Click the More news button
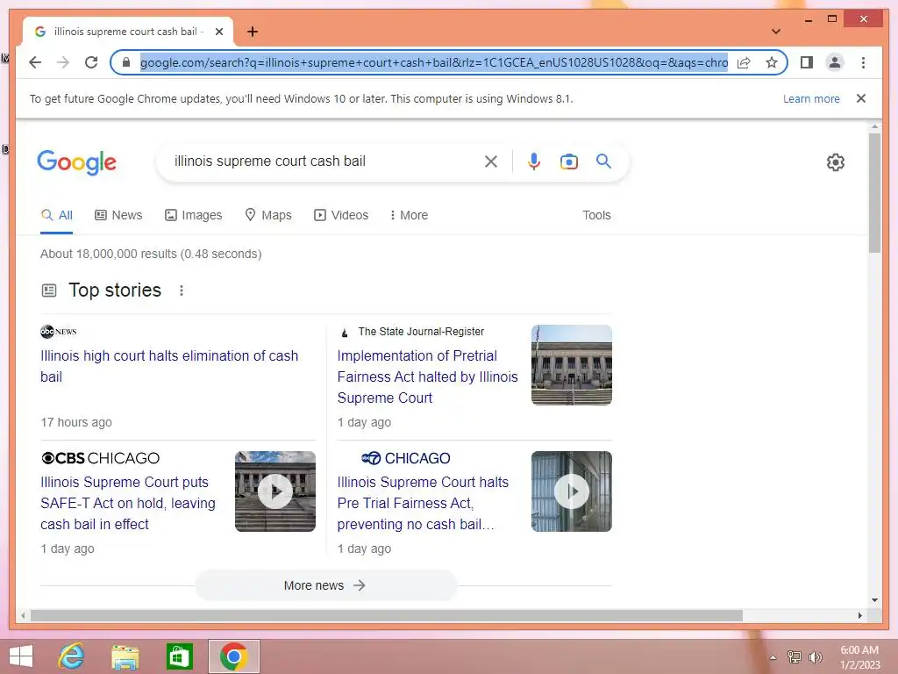 (326, 585)
